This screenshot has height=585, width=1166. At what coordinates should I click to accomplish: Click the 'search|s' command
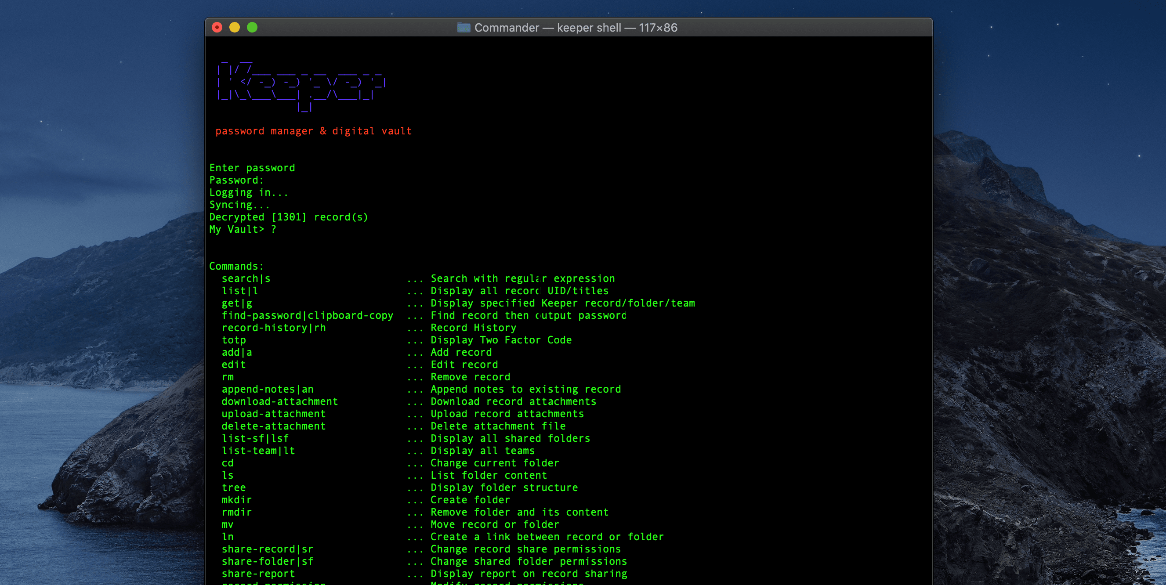[246, 279]
